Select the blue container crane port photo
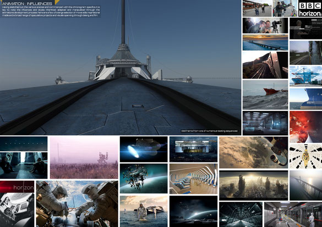 306,76
